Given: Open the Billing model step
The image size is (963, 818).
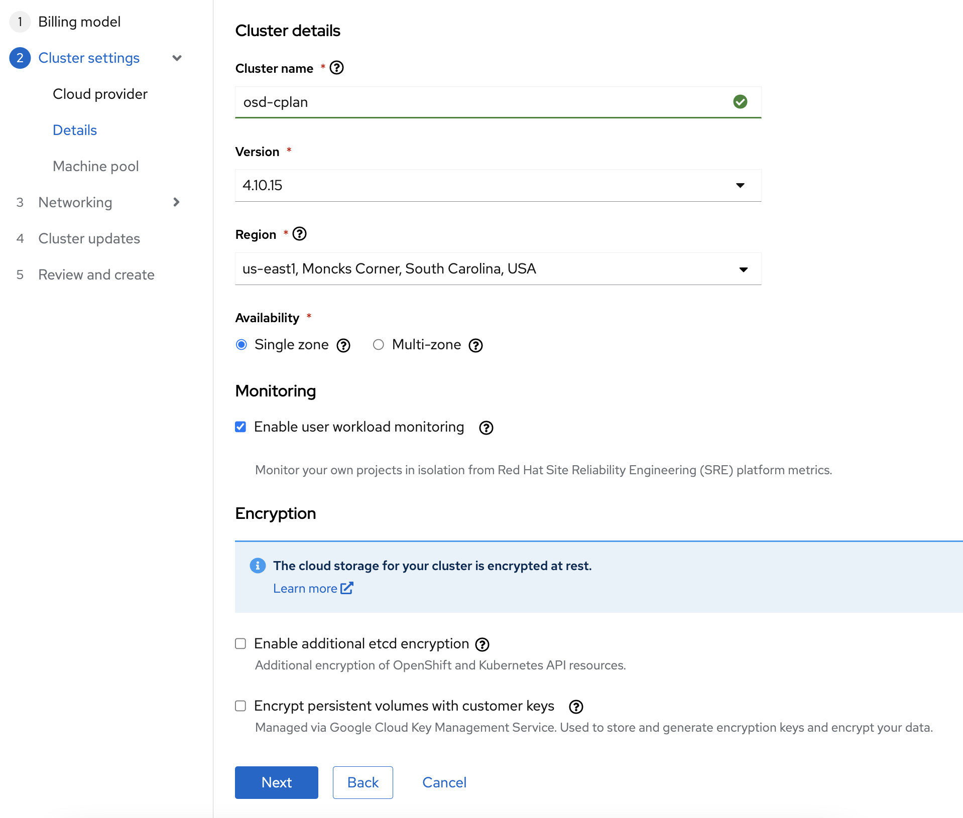Looking at the screenshot, I should point(79,22).
